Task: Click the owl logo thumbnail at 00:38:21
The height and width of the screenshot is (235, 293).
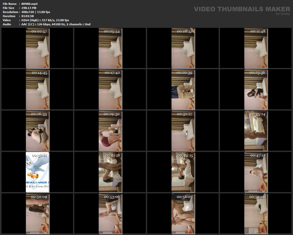Action: pyautogui.click(x=38, y=172)
